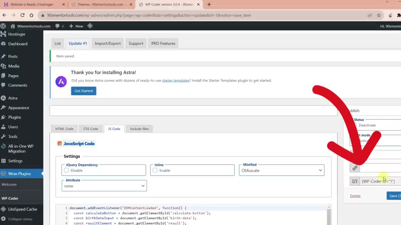This screenshot has width=401, height=225.
Task: Open the Attribute none dropdown
Action: pos(104,186)
